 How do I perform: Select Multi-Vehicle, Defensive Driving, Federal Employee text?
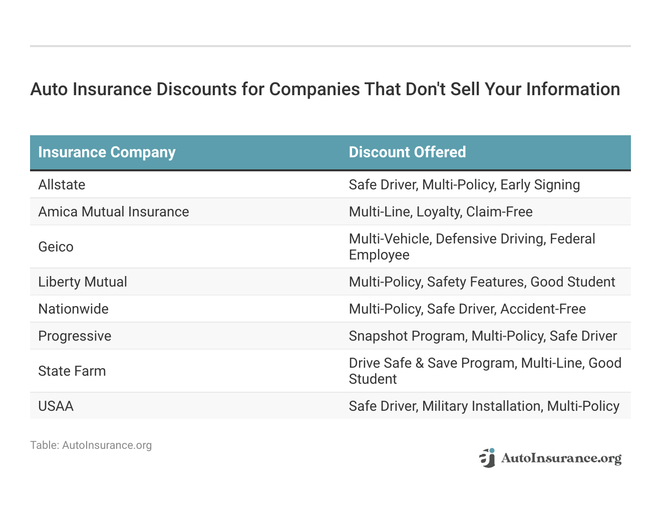click(472, 247)
